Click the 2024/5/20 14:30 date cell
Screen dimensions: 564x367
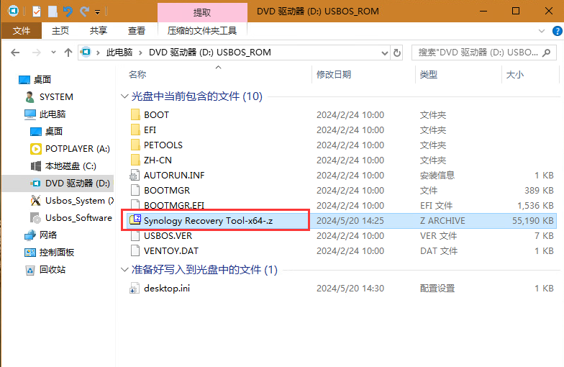(350, 288)
